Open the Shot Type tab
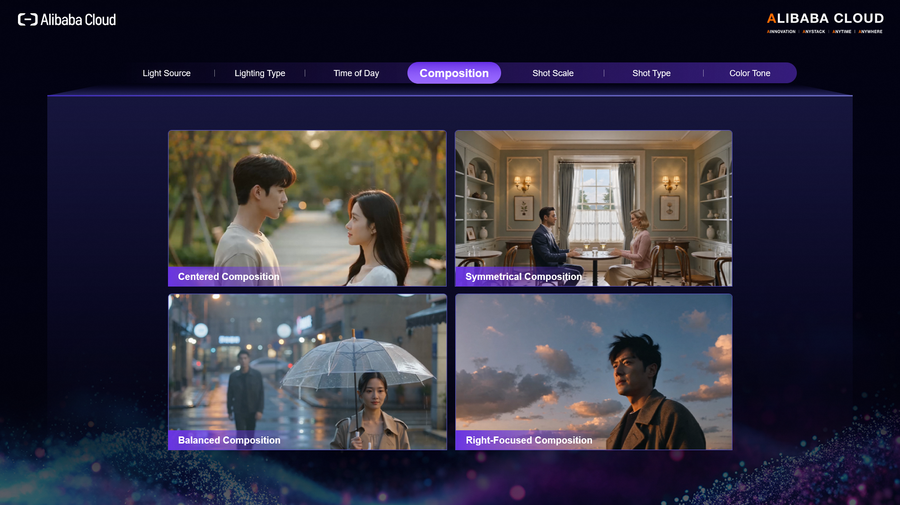 coord(652,73)
